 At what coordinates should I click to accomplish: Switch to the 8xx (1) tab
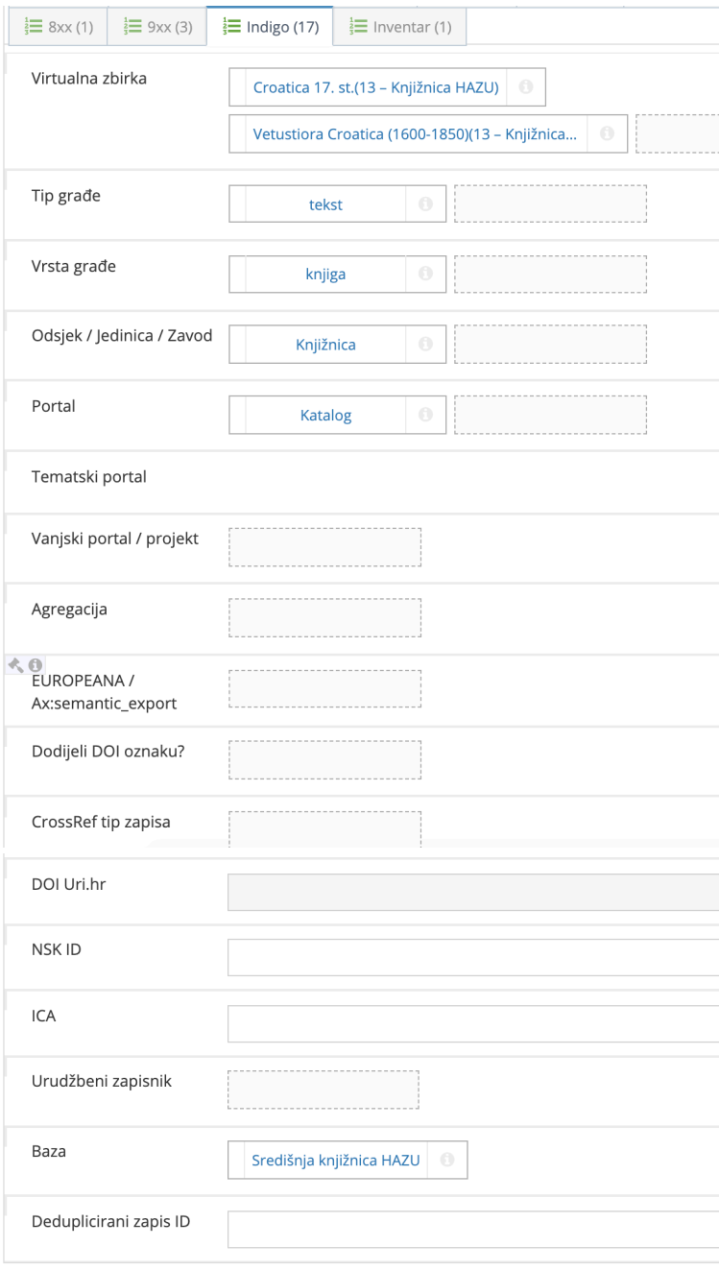point(58,27)
